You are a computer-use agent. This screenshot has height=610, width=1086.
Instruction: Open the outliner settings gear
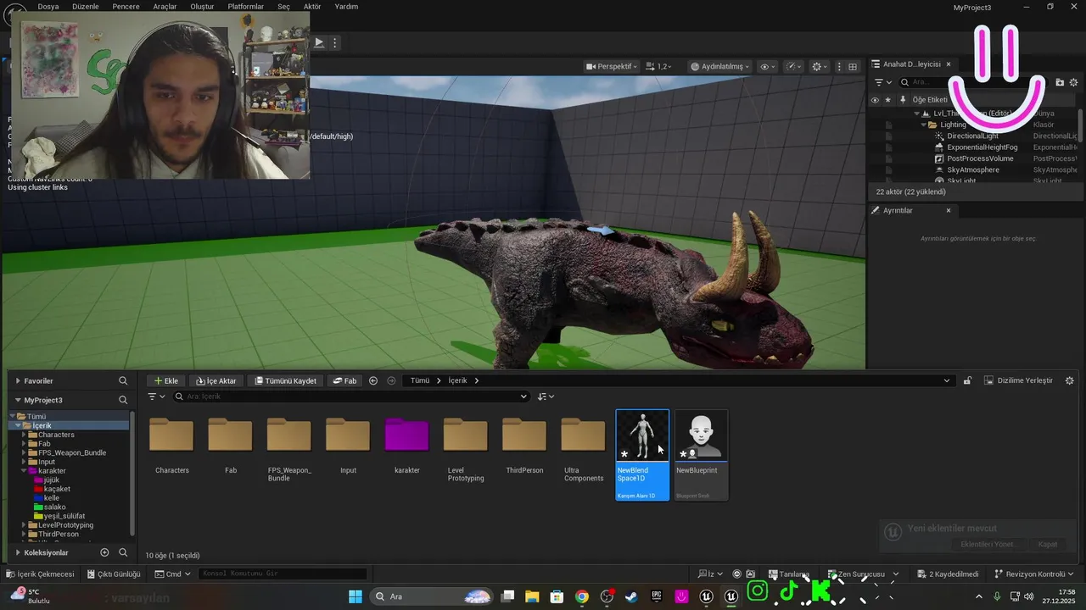coord(1074,82)
